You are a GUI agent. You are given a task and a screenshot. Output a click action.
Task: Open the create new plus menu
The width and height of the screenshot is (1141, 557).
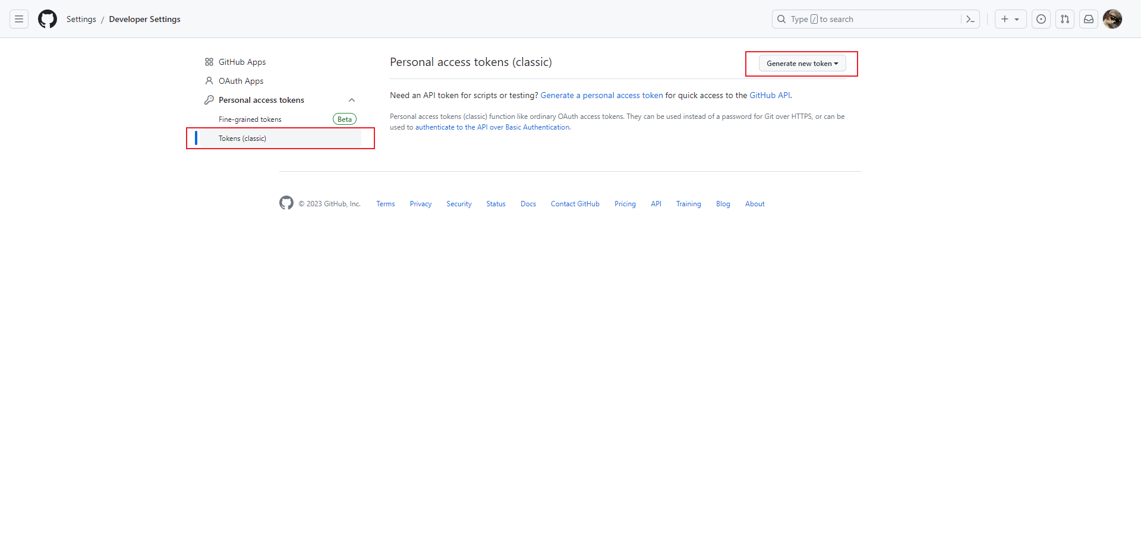pyautogui.click(x=1010, y=19)
